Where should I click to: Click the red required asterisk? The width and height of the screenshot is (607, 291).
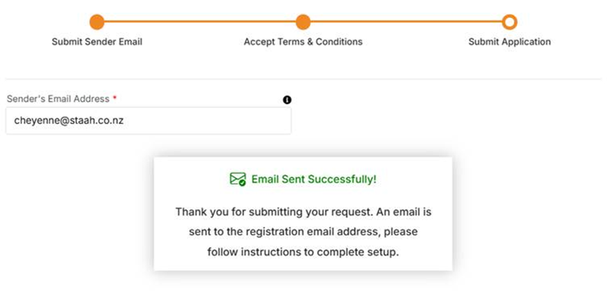[x=115, y=99]
